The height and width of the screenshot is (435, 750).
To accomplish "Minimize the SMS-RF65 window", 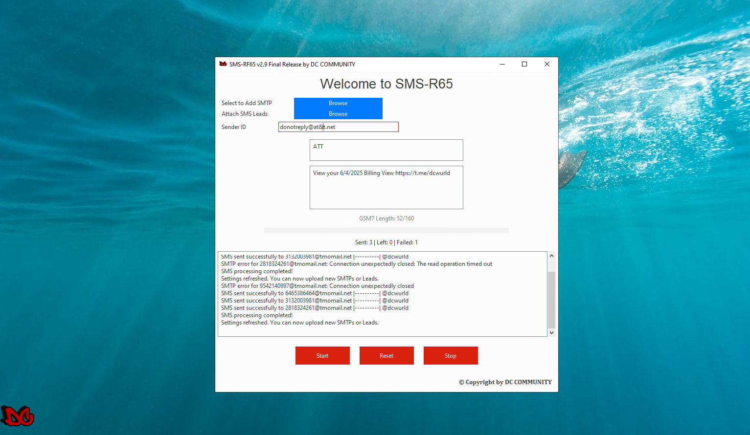I will point(502,64).
